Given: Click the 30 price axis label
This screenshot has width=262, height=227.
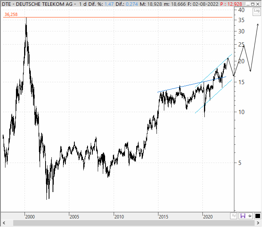Looking at the screenshot, I should pos(241,31).
